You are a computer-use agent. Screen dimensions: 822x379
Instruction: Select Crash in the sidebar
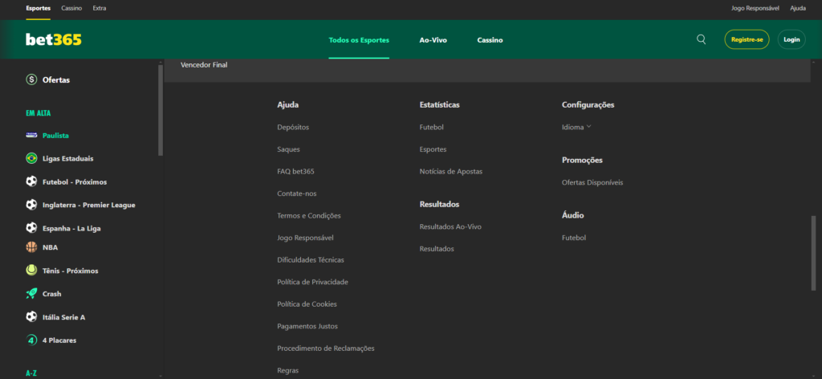(51, 294)
